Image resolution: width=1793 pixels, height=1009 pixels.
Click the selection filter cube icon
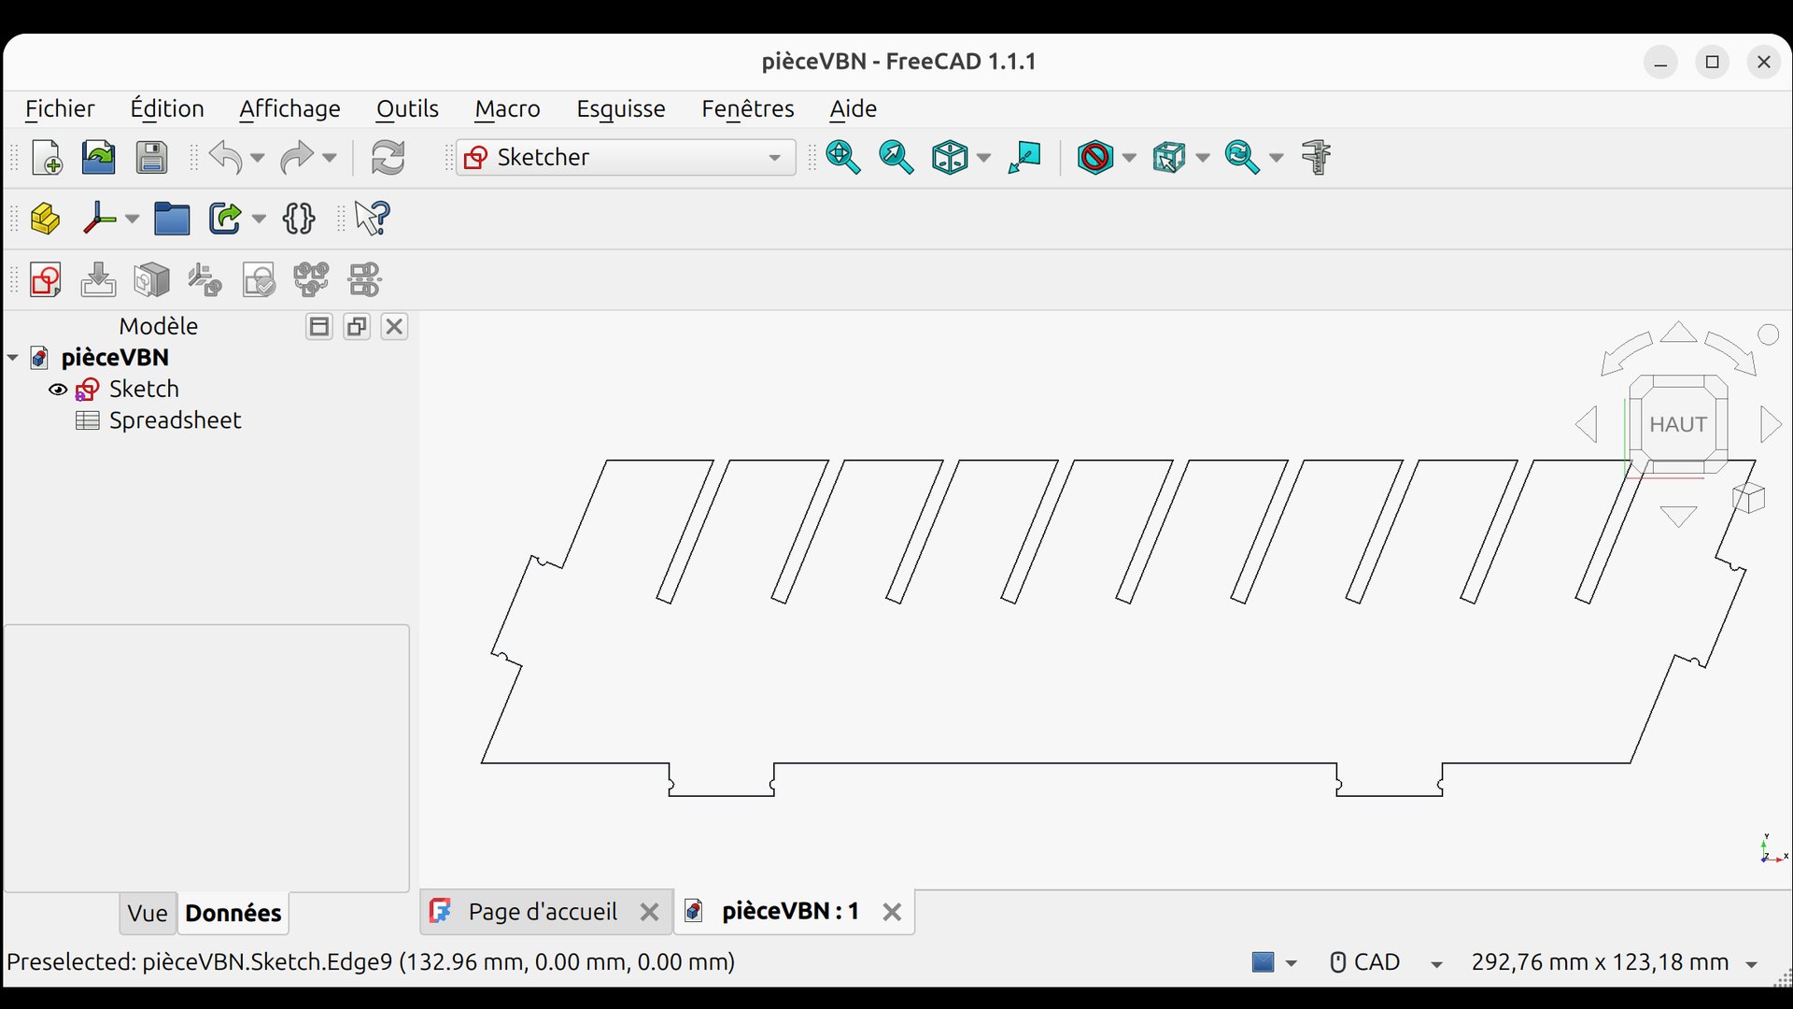point(1168,157)
